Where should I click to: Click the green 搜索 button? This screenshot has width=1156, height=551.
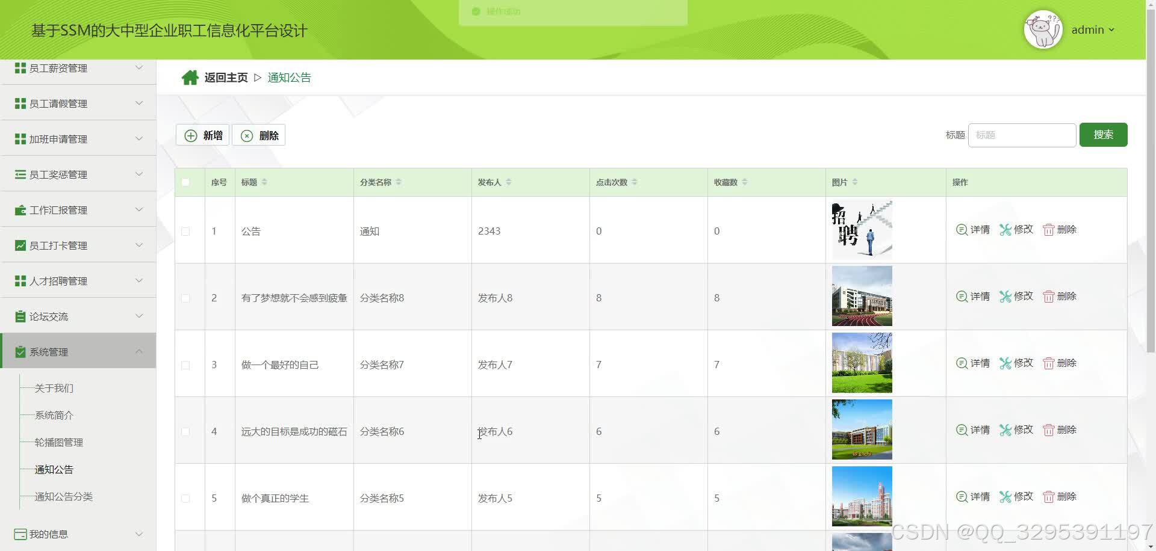click(1103, 135)
